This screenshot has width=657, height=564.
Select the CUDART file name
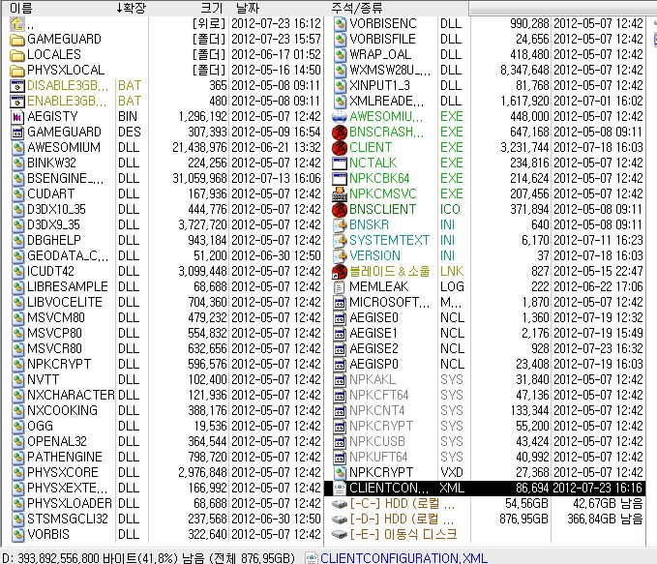pyautogui.click(x=50, y=194)
